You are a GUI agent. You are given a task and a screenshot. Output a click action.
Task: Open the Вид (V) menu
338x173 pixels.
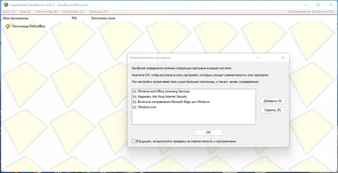click(x=25, y=12)
